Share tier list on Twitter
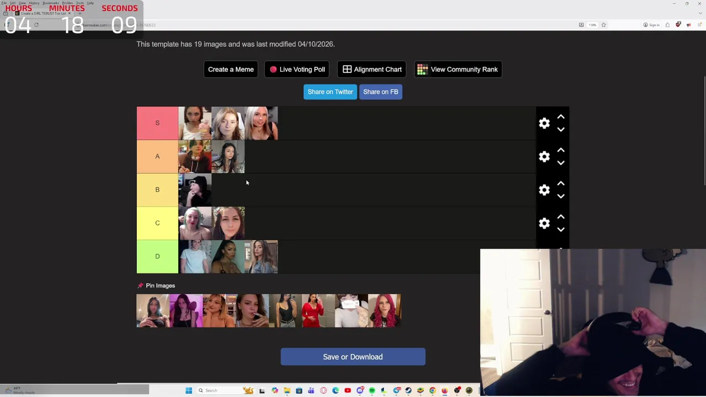This screenshot has height=397, width=706. (330, 92)
